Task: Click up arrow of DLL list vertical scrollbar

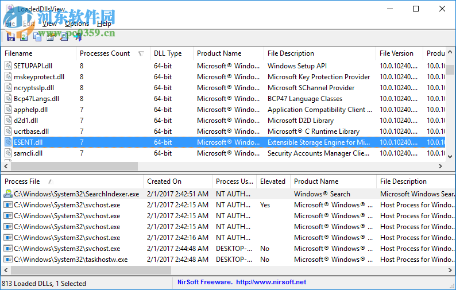Action: (450, 52)
